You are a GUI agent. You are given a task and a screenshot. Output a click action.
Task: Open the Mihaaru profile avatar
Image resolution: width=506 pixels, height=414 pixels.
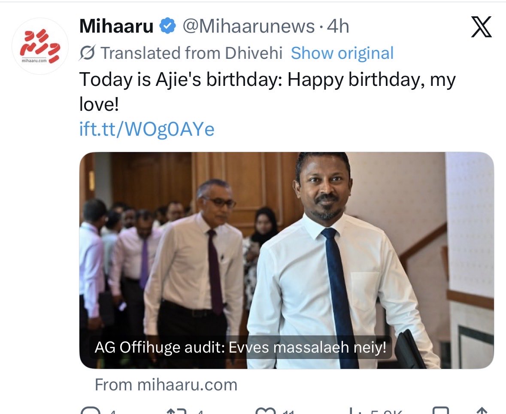(x=40, y=46)
